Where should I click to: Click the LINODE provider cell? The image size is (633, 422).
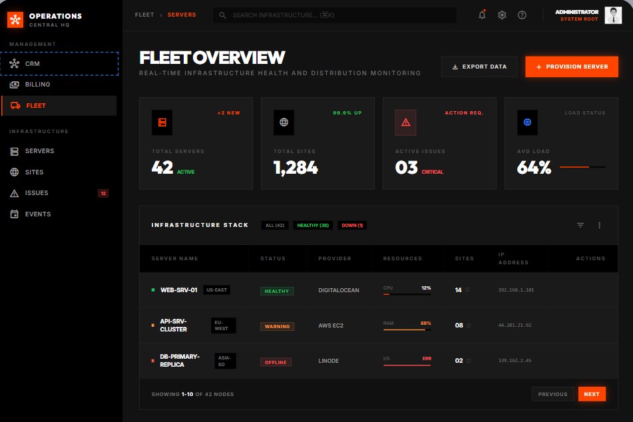[x=329, y=361]
